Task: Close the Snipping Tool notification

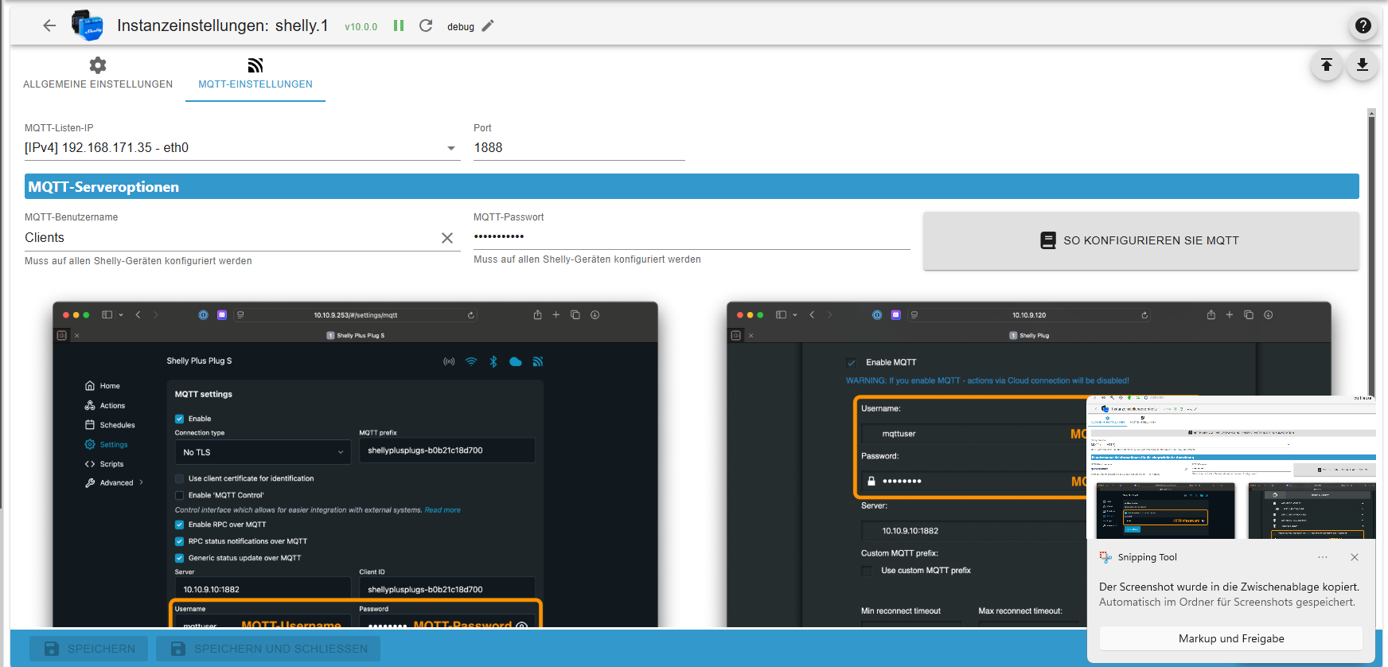Action: pyautogui.click(x=1355, y=557)
